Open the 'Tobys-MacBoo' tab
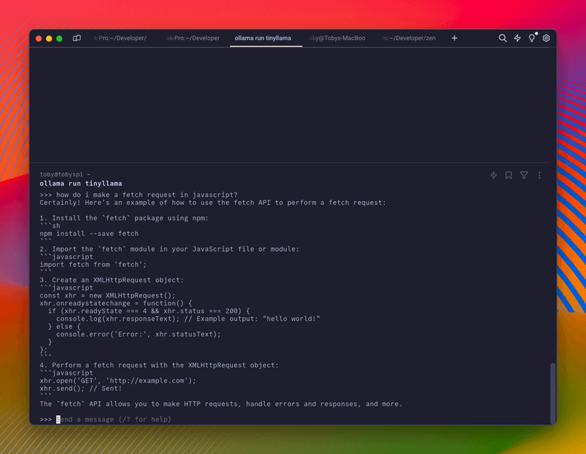586x454 pixels. [338, 38]
